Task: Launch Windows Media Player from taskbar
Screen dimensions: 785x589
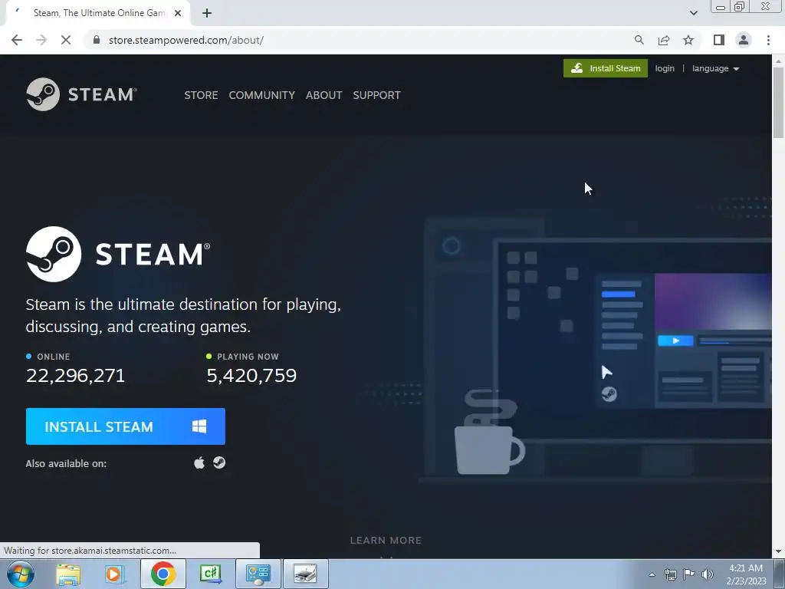Action: click(114, 574)
